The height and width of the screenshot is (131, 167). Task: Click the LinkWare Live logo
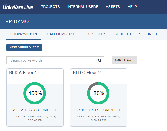coord(18,7)
